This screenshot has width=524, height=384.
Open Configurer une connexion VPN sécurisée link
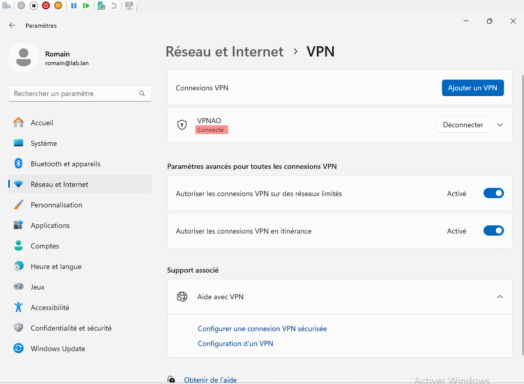pos(262,329)
